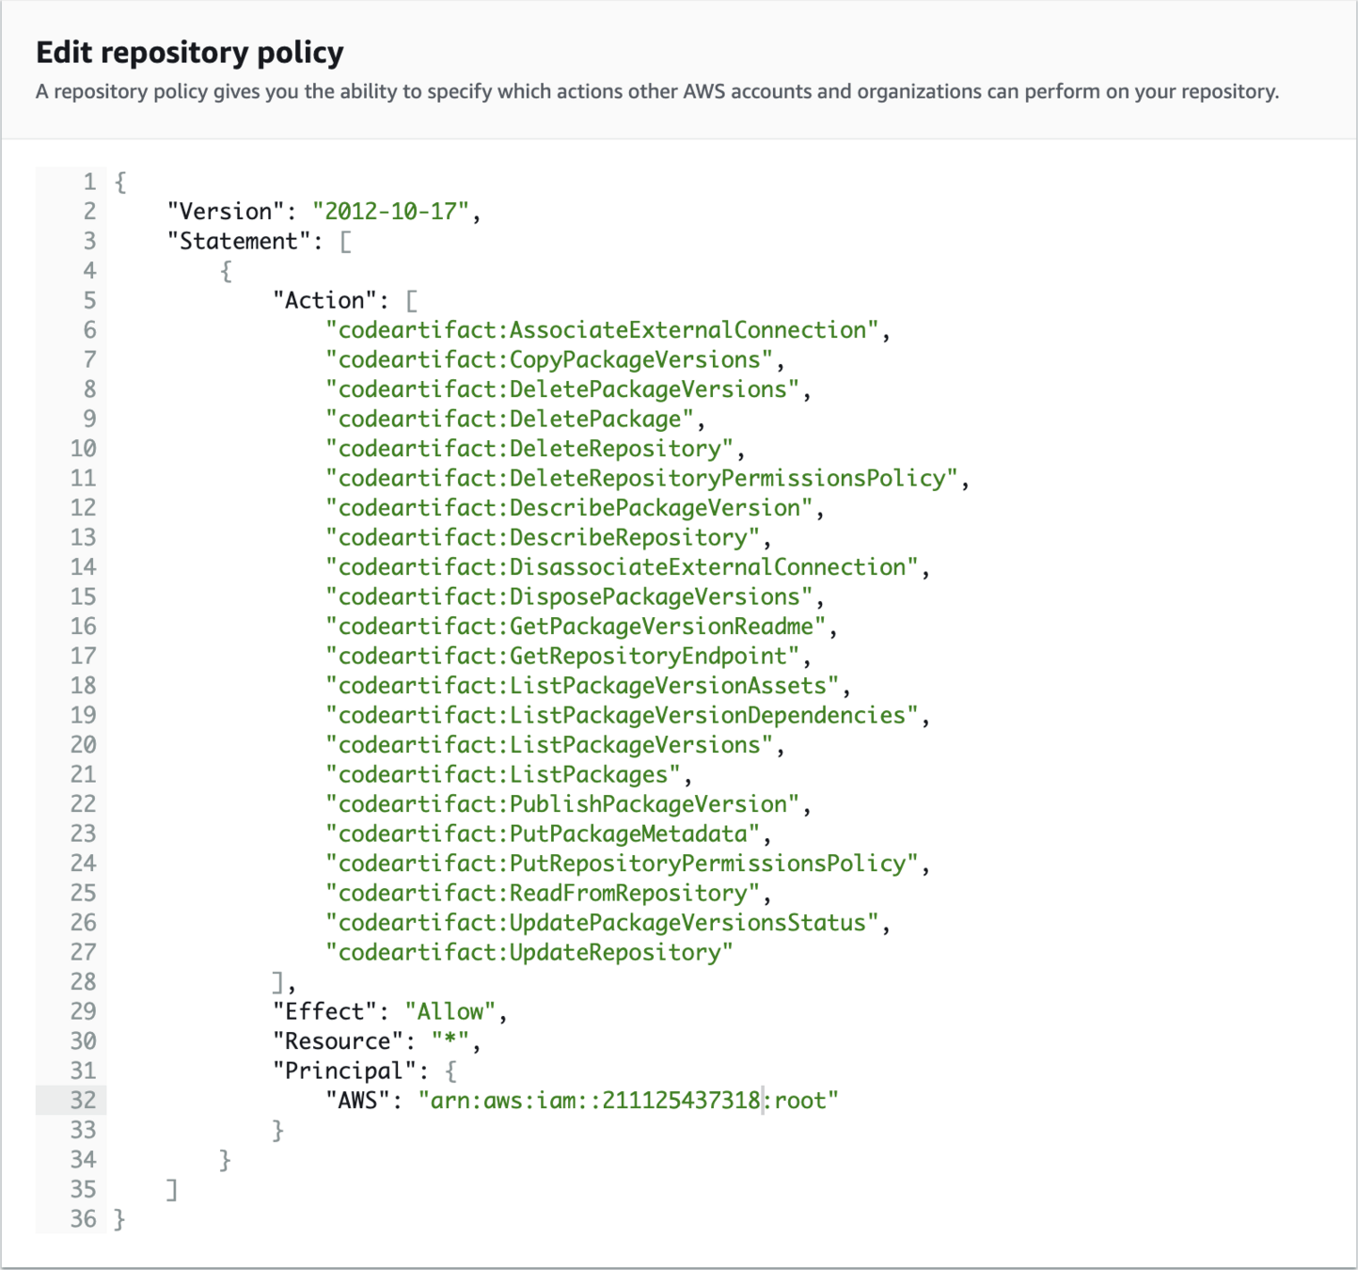1358x1270 pixels.
Task: Click the "Version" key on line 2
Action: click(226, 212)
